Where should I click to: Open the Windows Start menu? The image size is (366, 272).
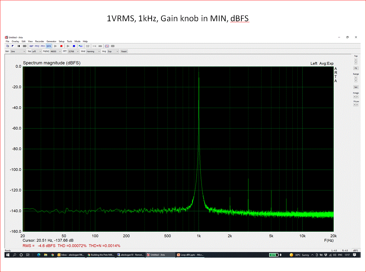click(x=7, y=255)
